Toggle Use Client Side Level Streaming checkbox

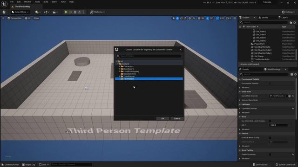click(270, 121)
